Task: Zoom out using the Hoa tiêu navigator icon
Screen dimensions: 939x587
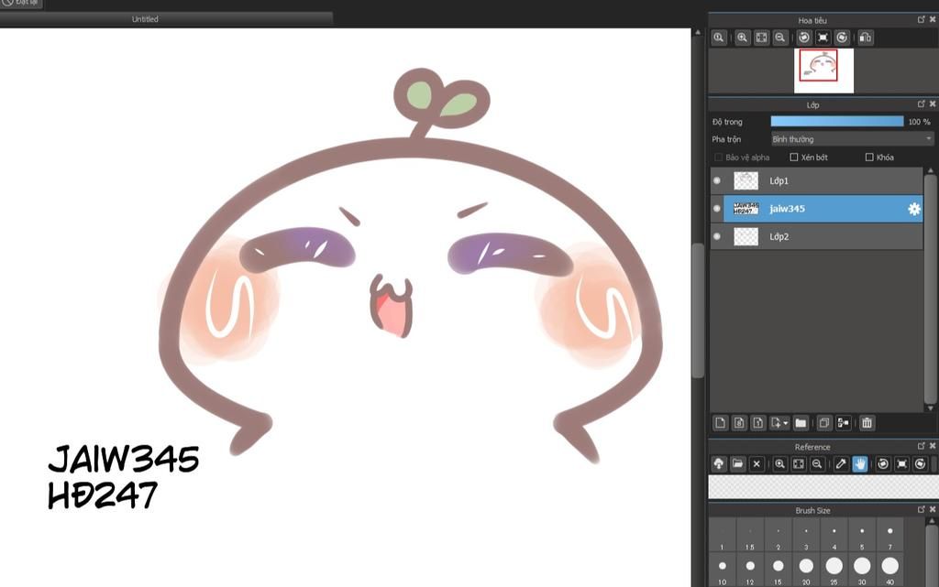Action: coord(779,38)
